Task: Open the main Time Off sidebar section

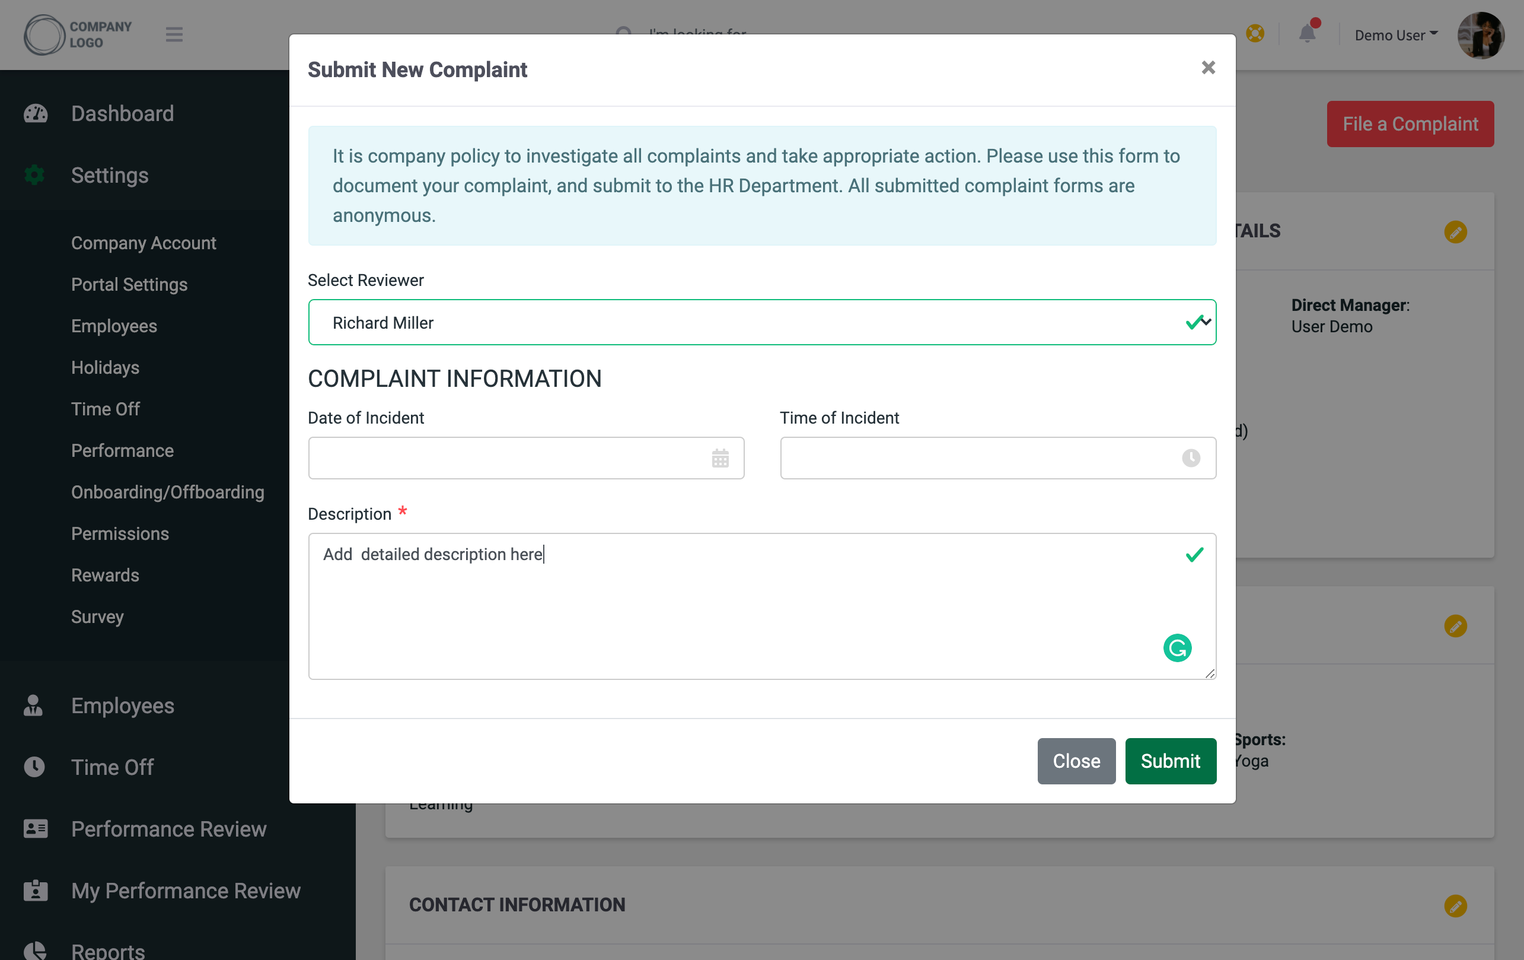Action: point(112,767)
